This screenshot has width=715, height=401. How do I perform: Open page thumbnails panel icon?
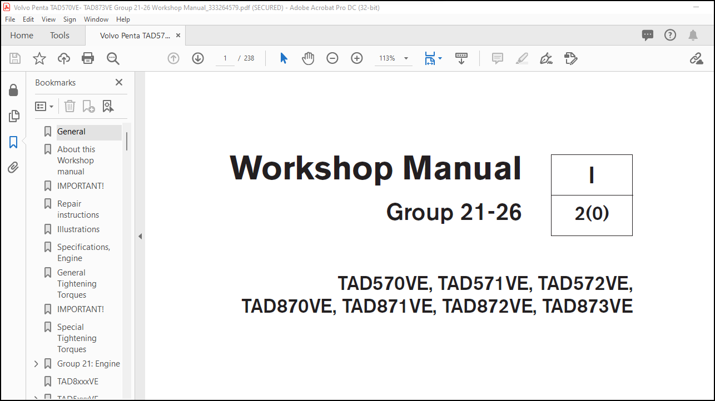tap(14, 116)
